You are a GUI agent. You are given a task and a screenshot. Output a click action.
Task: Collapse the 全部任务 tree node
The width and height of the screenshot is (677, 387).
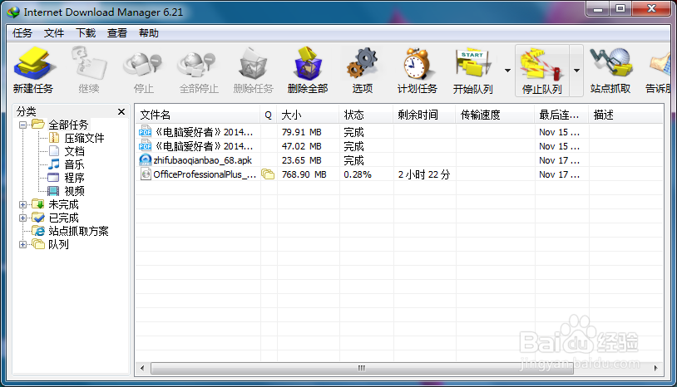click(23, 125)
